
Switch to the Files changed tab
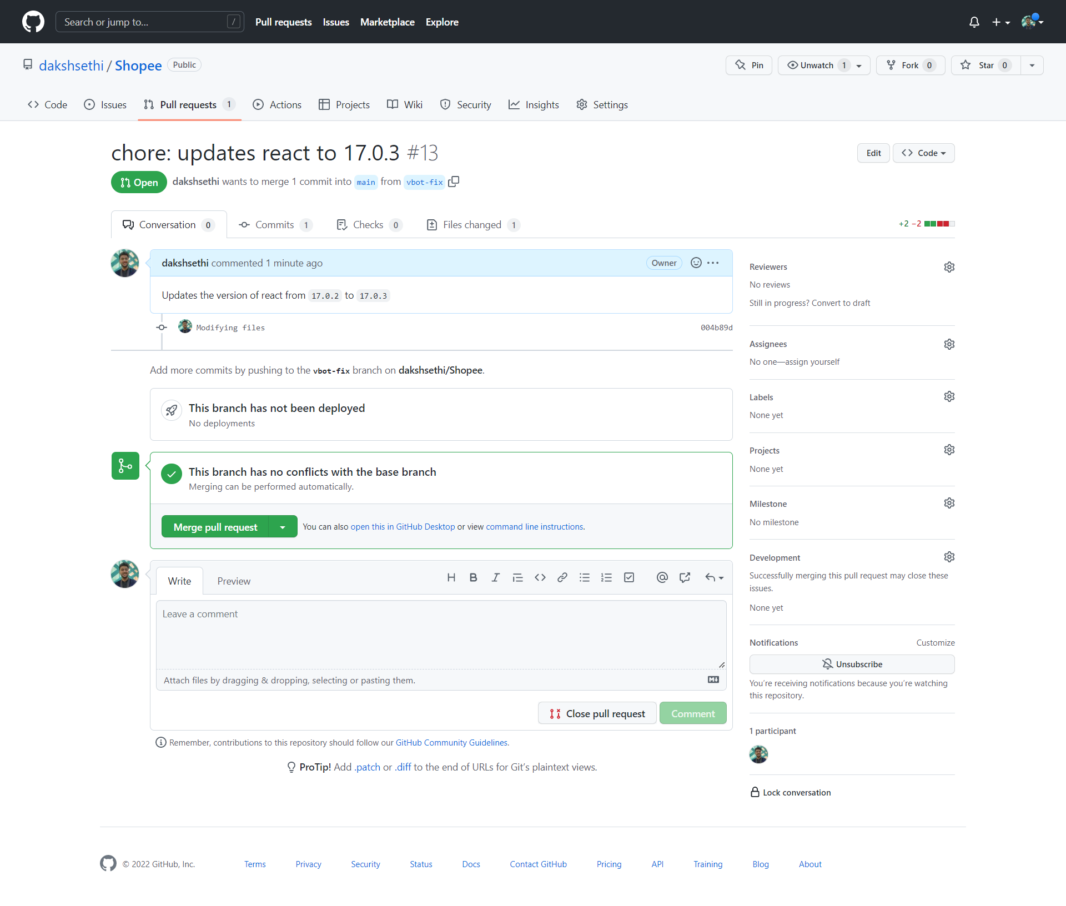pos(472,225)
